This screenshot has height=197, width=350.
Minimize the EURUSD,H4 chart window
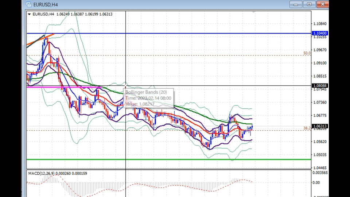pos(296,4)
